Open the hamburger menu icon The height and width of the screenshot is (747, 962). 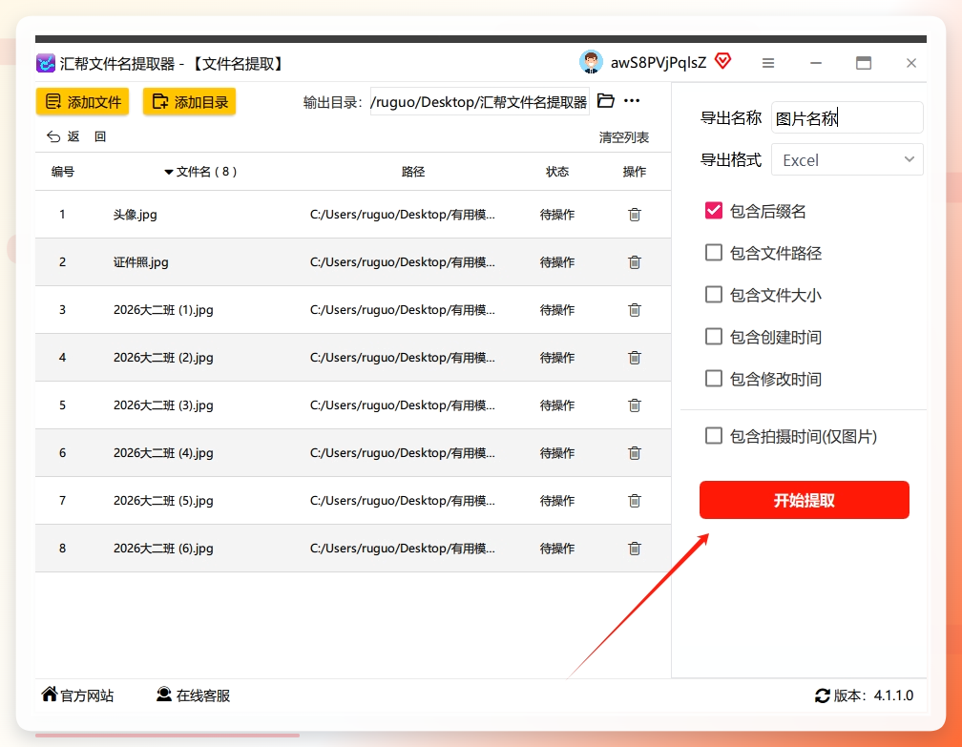pyautogui.click(x=768, y=63)
